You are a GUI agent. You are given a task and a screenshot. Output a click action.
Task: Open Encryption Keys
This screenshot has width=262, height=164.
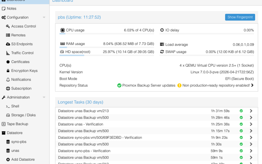[25, 71]
